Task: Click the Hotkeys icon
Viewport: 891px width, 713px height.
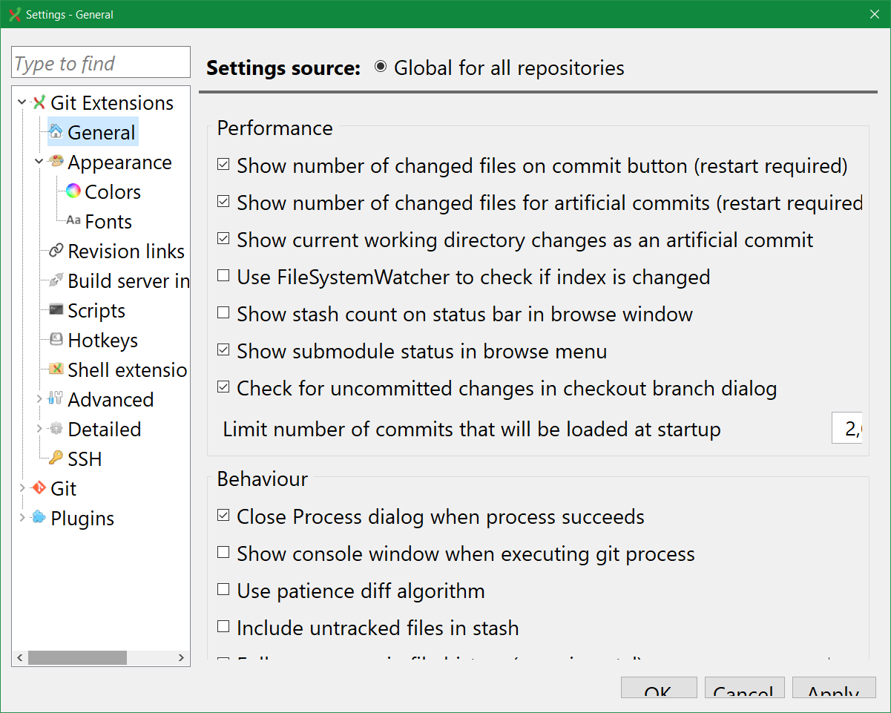Action: (x=56, y=340)
